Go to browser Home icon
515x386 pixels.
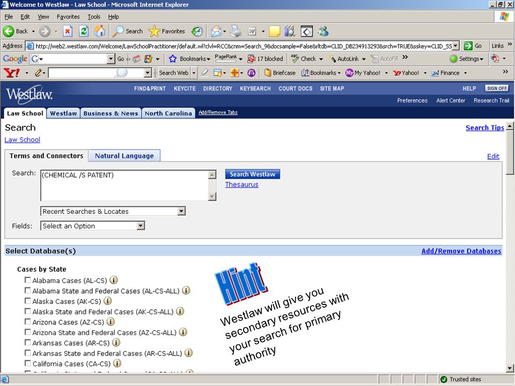point(100,32)
